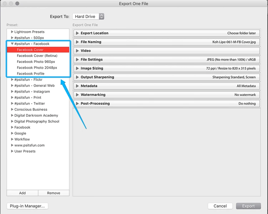
Task: Expand the #psitsfun - General Web folder
Action: pos(12,86)
